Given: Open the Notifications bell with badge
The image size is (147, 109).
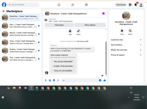Looking at the screenshot, I should tap(136, 5).
